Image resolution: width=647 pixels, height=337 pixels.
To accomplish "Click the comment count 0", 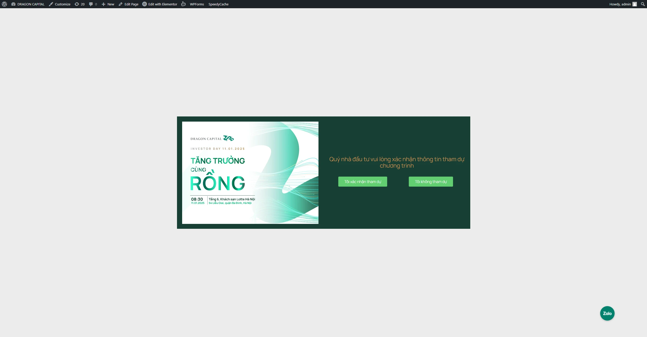I will click(x=96, y=4).
